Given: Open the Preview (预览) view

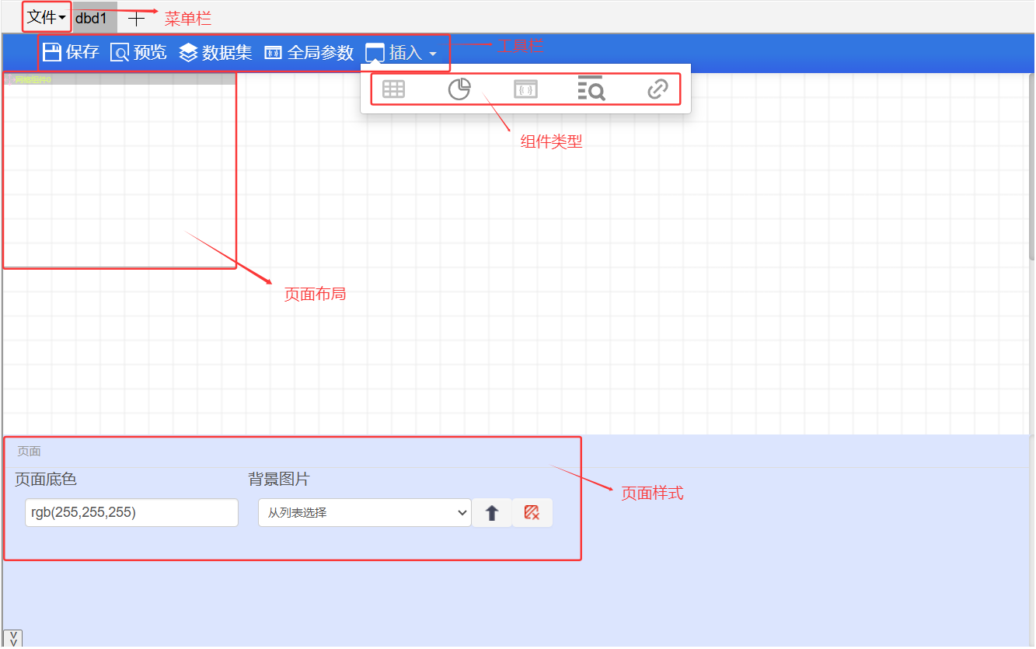Looking at the screenshot, I should click(138, 52).
